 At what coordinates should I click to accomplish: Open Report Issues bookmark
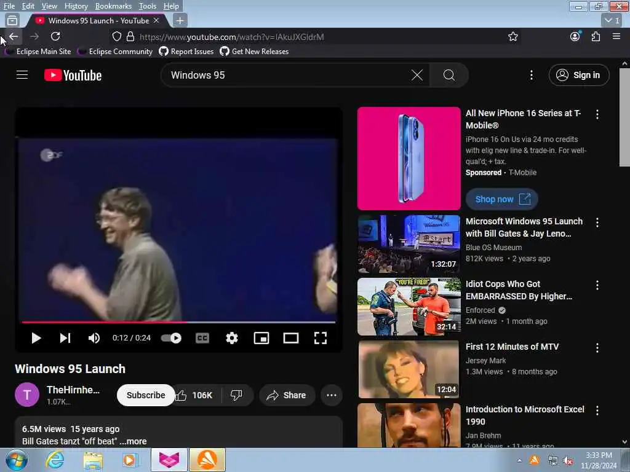pyautogui.click(x=187, y=52)
